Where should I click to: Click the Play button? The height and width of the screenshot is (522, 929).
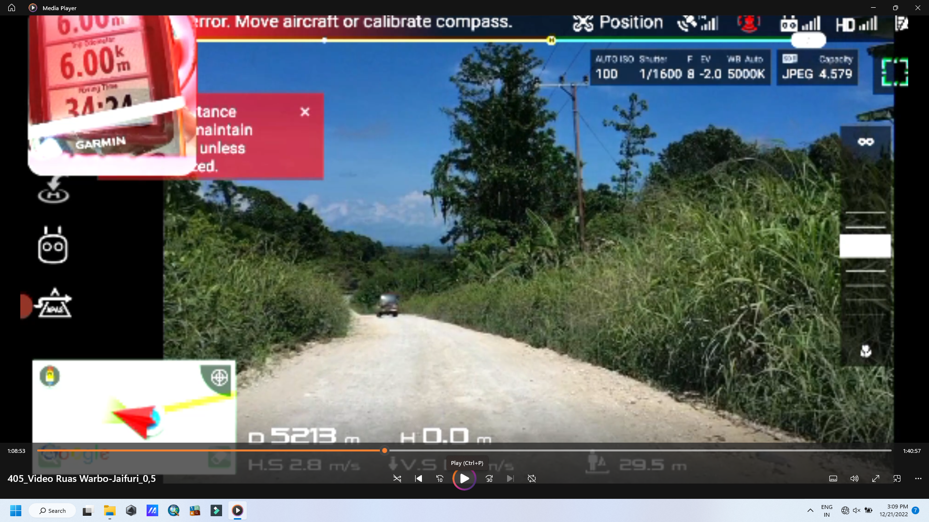[464, 478]
